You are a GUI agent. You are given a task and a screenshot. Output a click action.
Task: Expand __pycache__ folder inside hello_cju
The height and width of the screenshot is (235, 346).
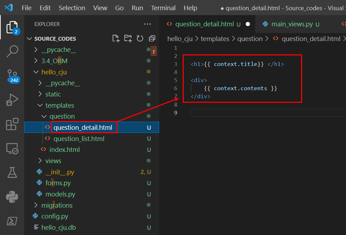coord(40,83)
